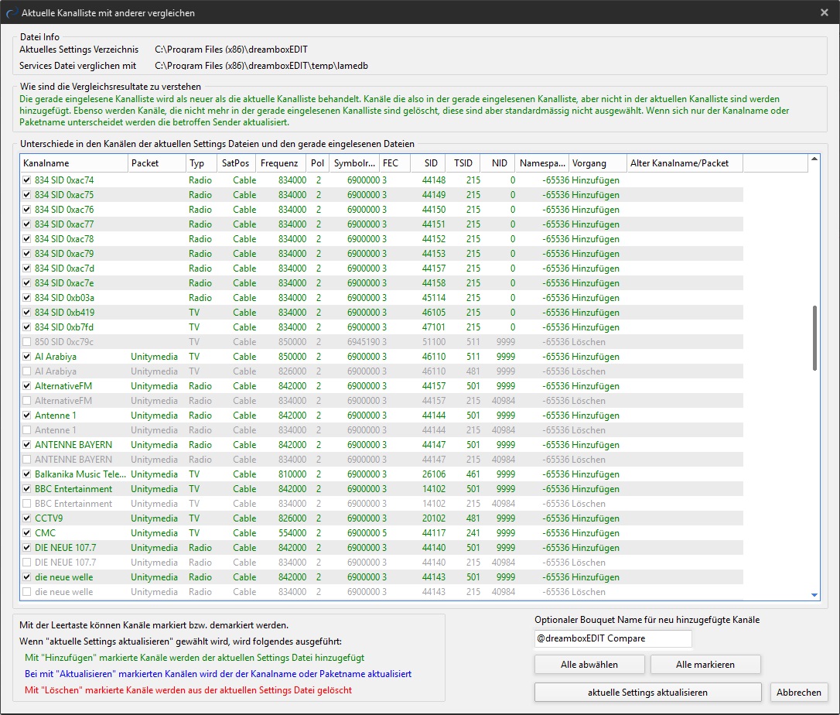Sort by Vorgang column header
The width and height of the screenshot is (840, 715).
(x=598, y=163)
